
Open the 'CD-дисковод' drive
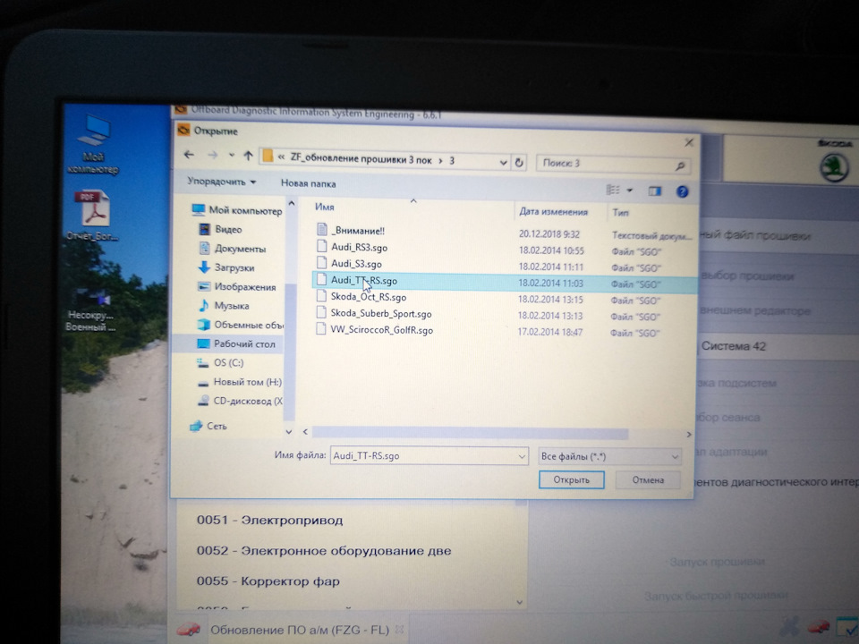(240, 401)
